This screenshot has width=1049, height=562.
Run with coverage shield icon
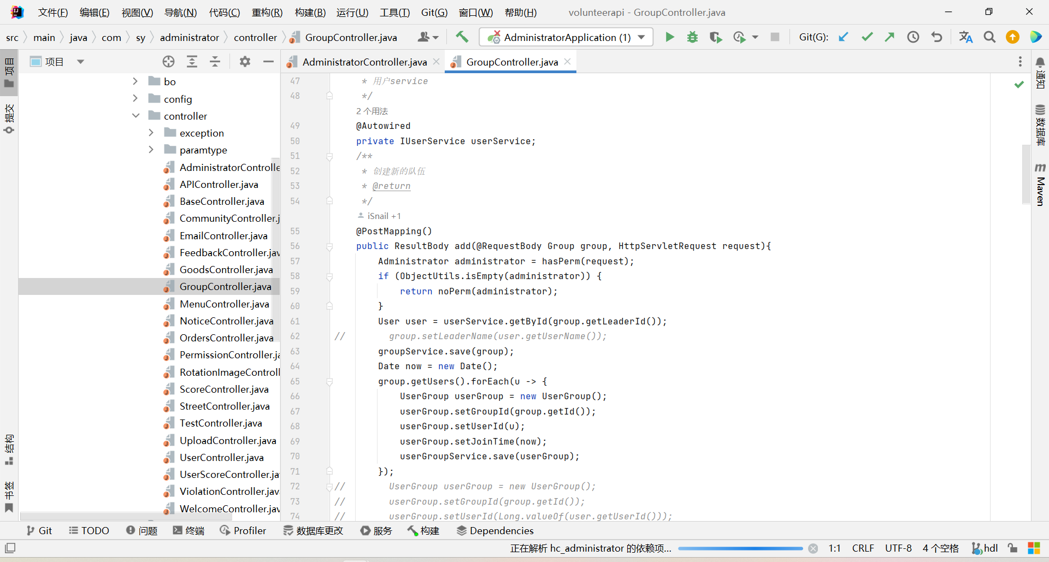coord(716,37)
